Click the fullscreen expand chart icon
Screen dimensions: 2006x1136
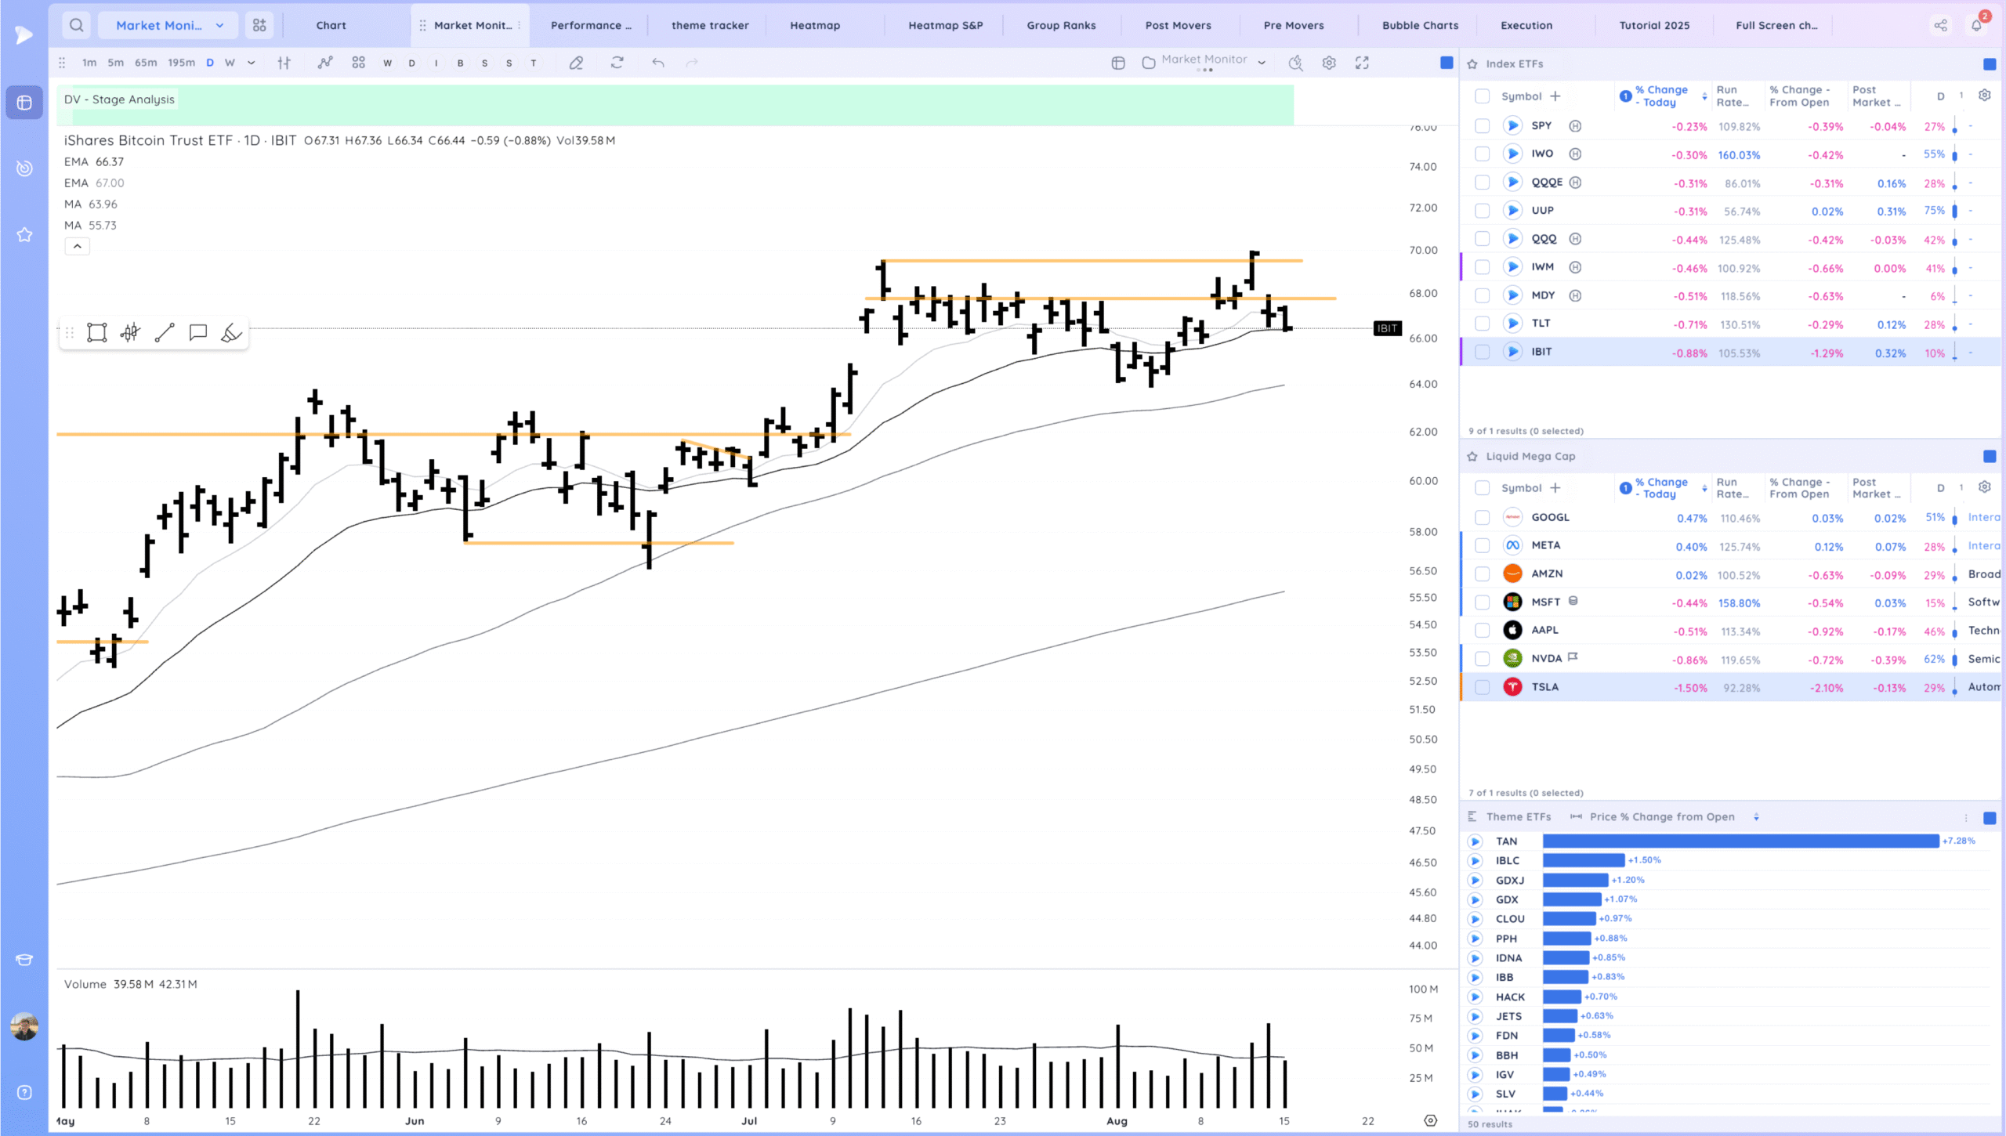coord(1362,63)
